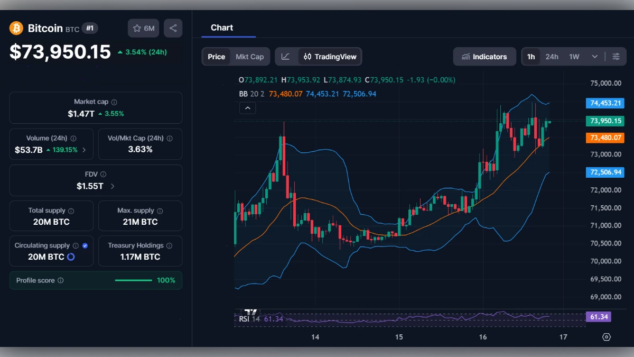Click the share icon next to 6M

173,28
